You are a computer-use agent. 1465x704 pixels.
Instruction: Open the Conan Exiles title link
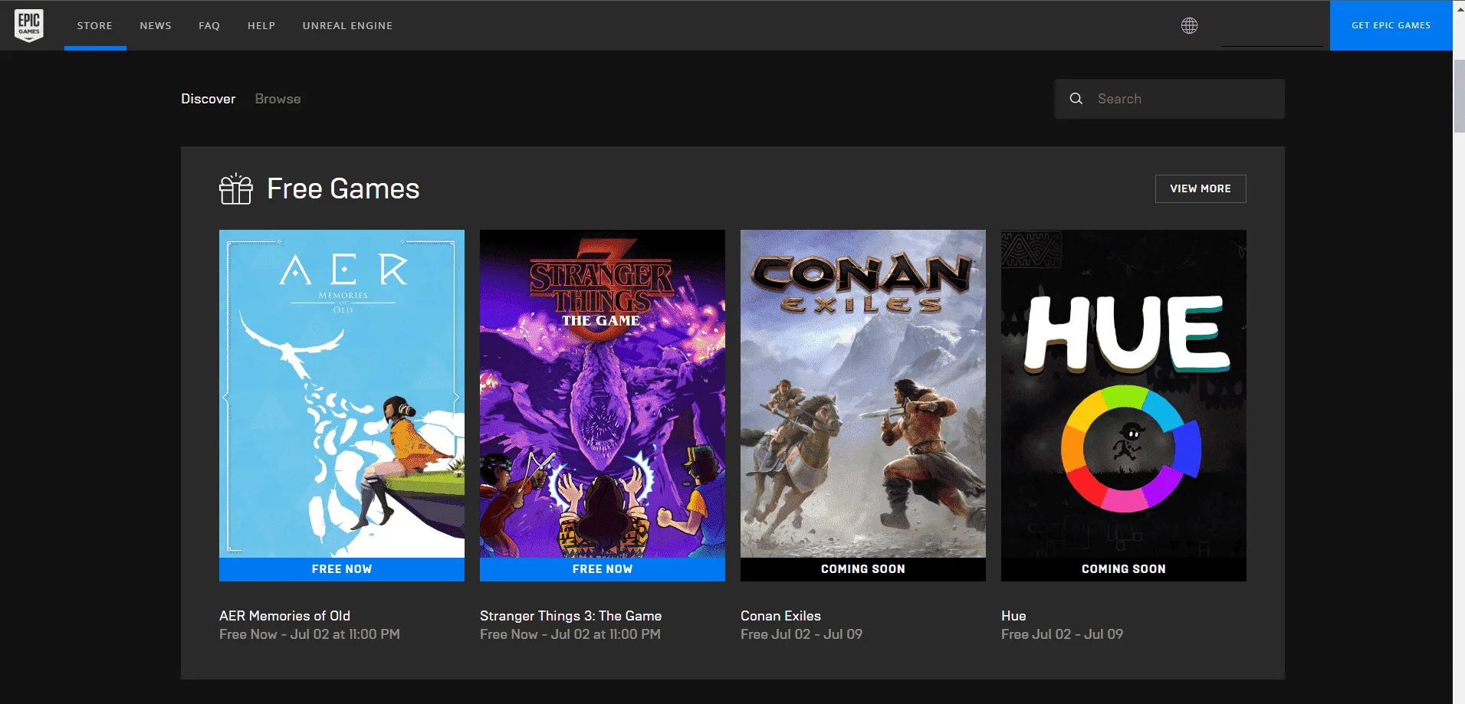point(780,616)
